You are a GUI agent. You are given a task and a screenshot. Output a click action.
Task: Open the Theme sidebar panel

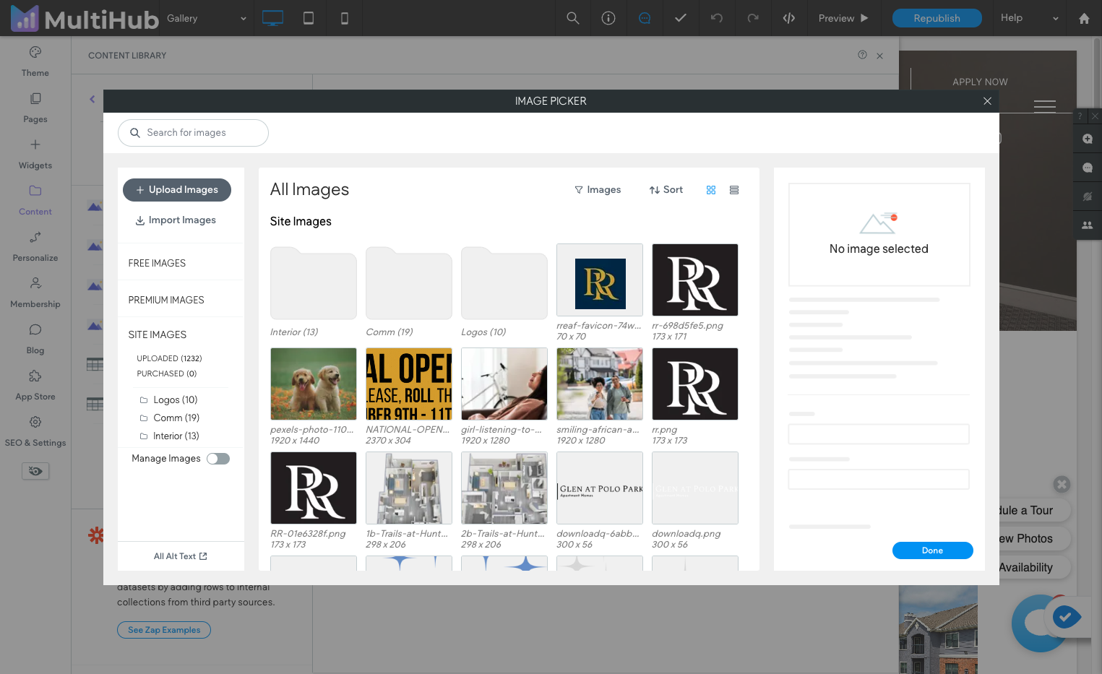tap(35, 61)
